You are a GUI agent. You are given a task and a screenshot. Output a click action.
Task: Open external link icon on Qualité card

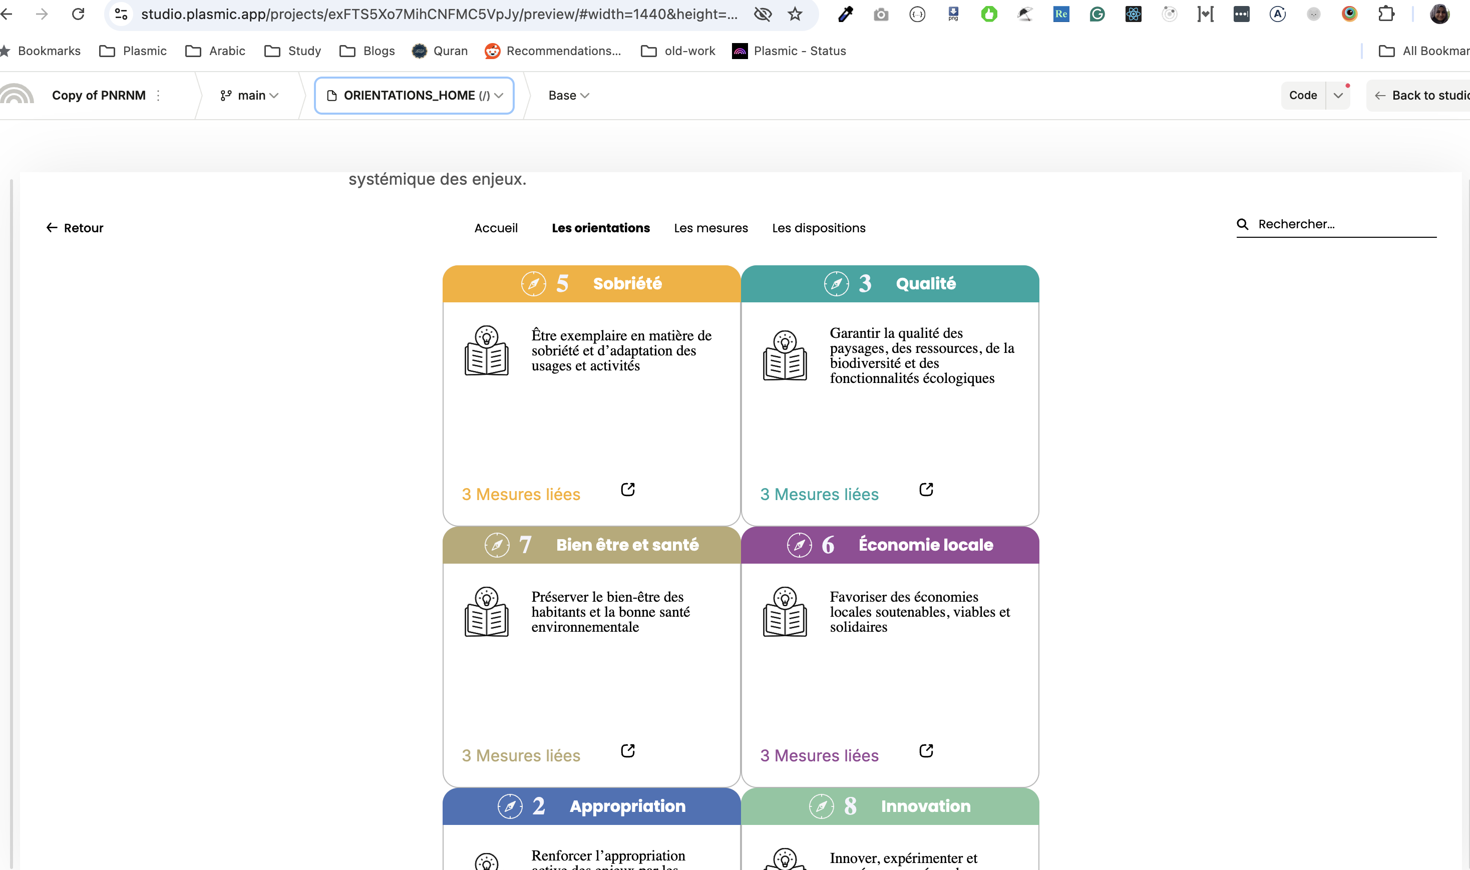pyautogui.click(x=926, y=490)
